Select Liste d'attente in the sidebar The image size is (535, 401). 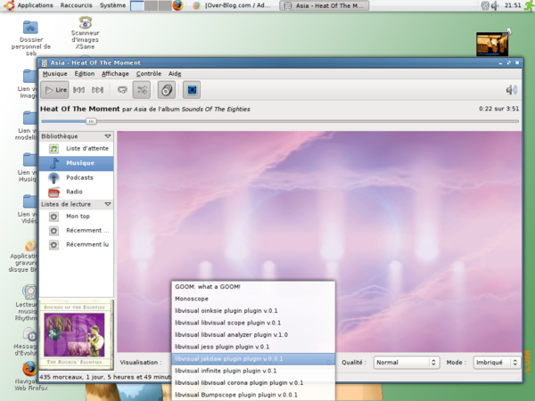(77, 149)
